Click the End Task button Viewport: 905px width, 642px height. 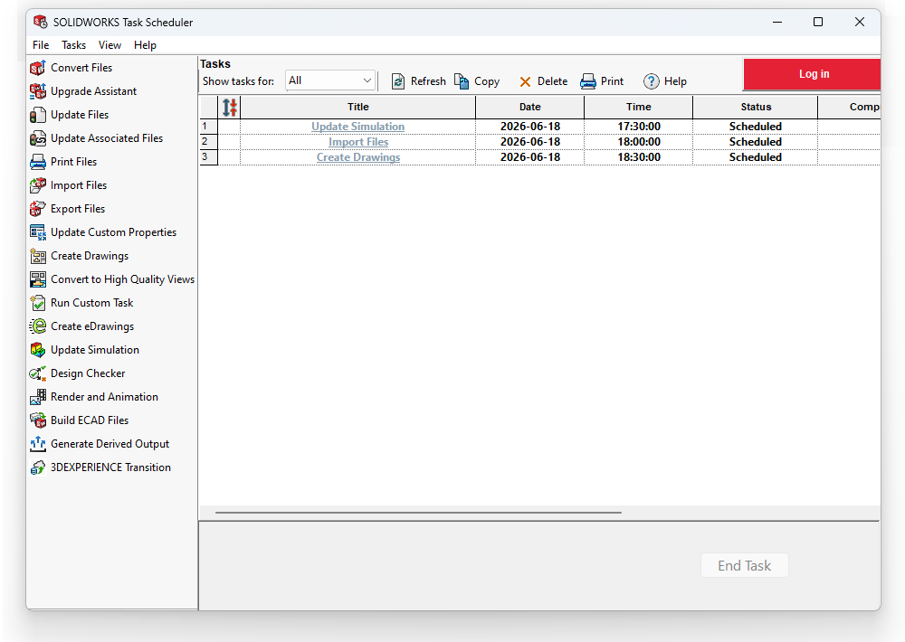(x=744, y=566)
